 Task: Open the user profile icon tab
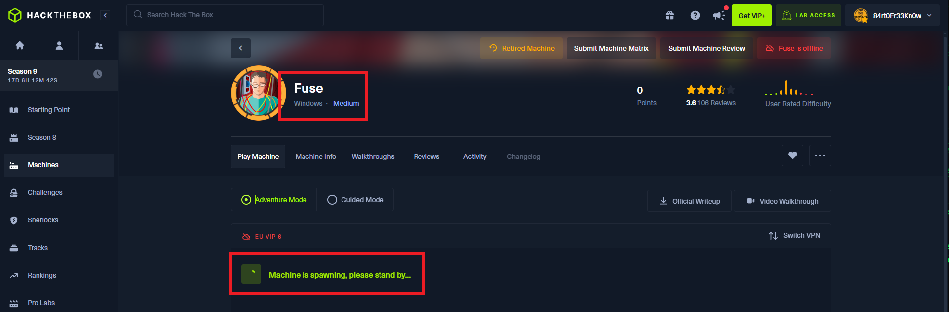click(x=59, y=46)
